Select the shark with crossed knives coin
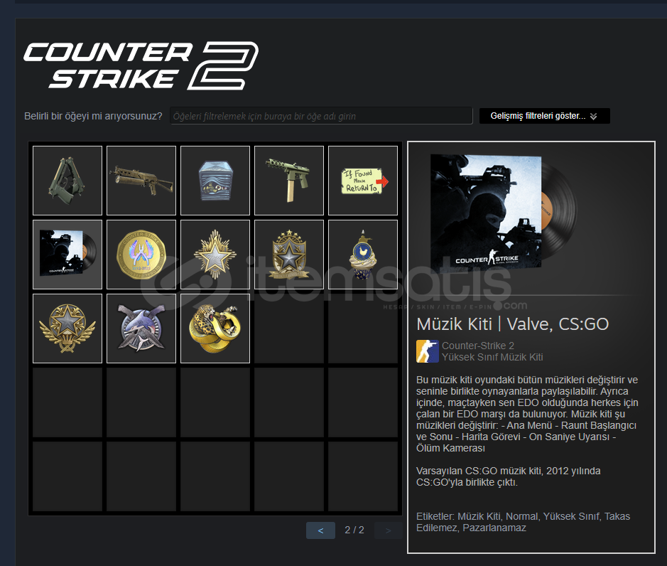 141,329
